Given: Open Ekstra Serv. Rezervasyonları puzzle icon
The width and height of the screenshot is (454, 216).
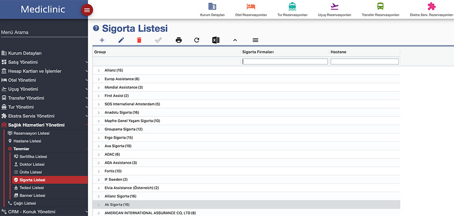Looking at the screenshot, I should pos(431,6).
